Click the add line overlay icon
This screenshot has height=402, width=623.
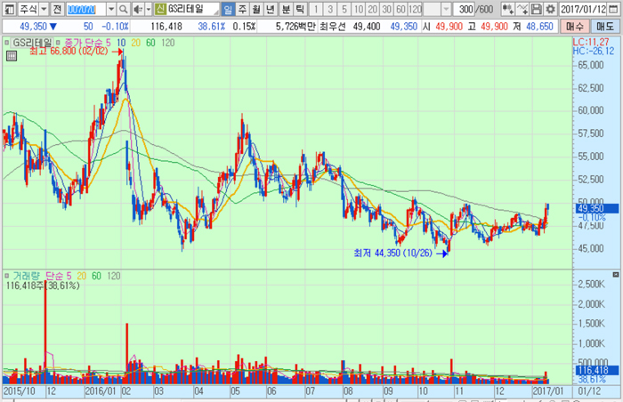click(522, 9)
